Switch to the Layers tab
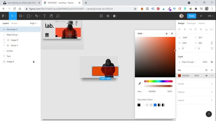 6,23
